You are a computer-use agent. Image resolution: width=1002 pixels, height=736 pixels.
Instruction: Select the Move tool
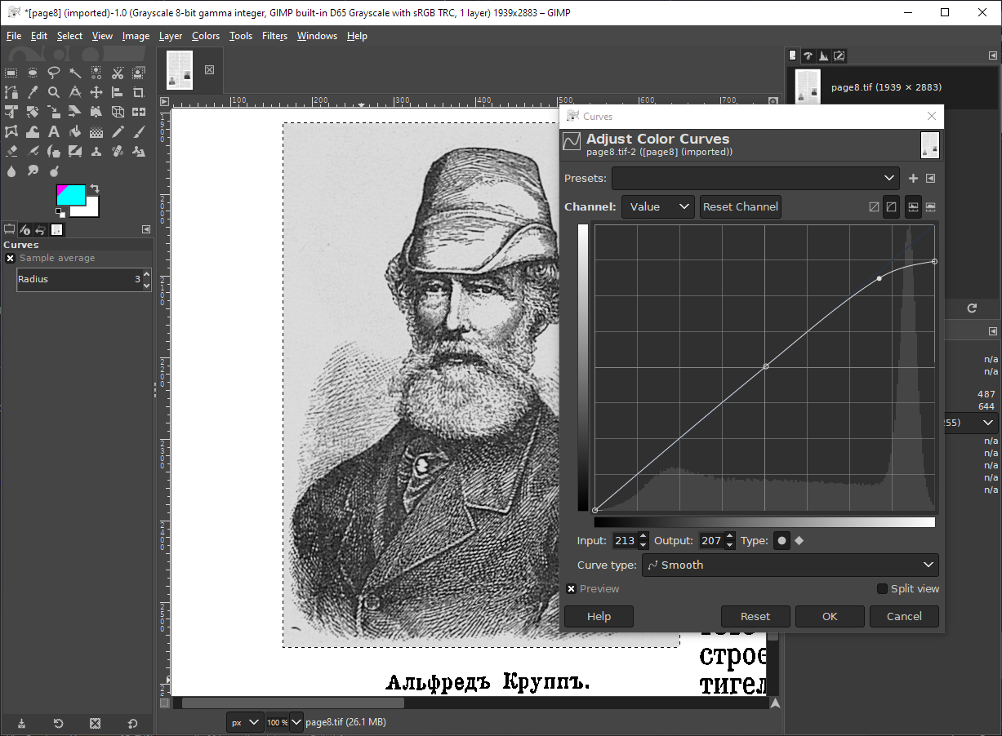pyautogui.click(x=96, y=92)
